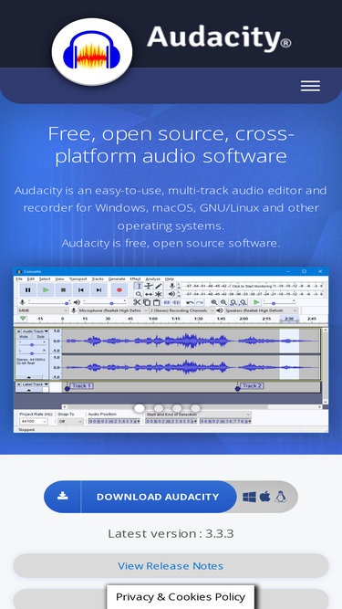Select the Linux penguin download icon
Viewport: 342px width, 609px height.
pos(280,497)
